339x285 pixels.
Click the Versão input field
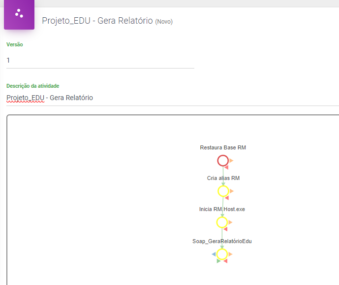[100, 60]
